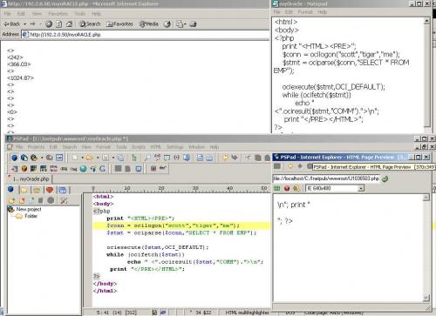The width and height of the screenshot is (436, 316).
Task: Open Projects menu in PSPad
Action: [x=36, y=147]
